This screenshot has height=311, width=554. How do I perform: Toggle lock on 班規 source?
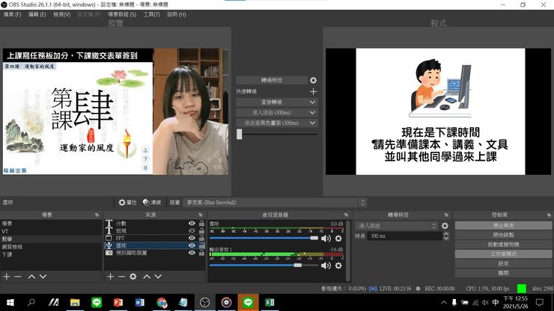coord(201,230)
